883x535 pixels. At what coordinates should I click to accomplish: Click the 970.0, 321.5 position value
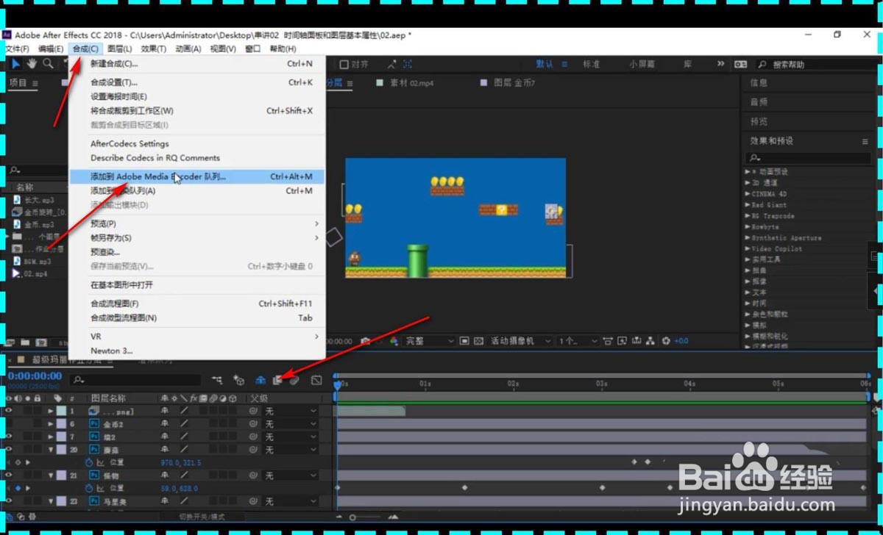181,462
